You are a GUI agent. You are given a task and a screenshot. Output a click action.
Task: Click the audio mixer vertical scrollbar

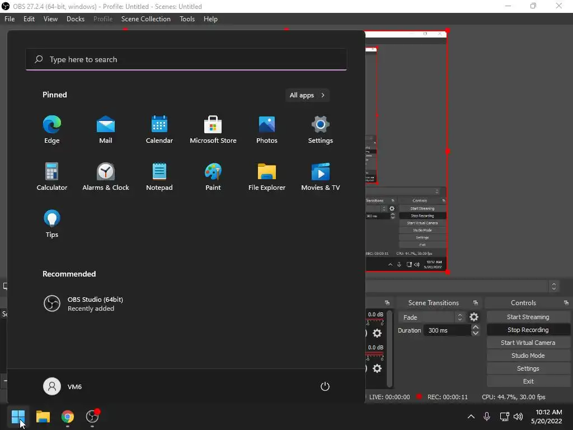click(x=389, y=348)
